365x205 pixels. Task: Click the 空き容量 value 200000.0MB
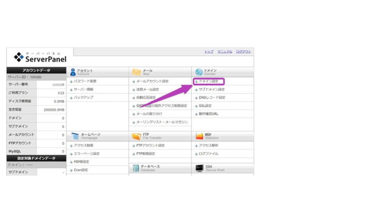[54, 110]
